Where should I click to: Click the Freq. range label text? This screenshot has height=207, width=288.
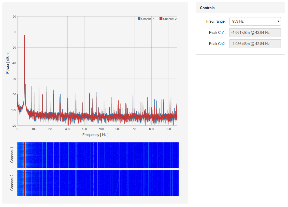coord(216,21)
